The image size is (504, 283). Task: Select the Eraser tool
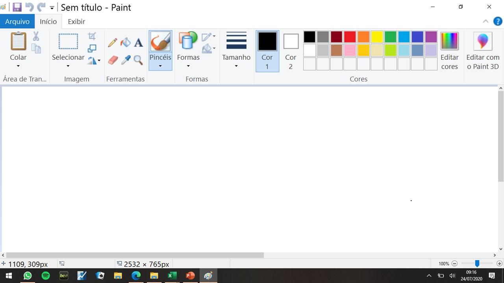[x=113, y=60]
